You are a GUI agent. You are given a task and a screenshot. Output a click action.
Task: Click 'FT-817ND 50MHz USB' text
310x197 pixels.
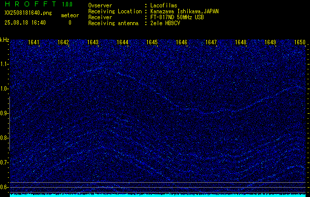[x=177, y=17]
